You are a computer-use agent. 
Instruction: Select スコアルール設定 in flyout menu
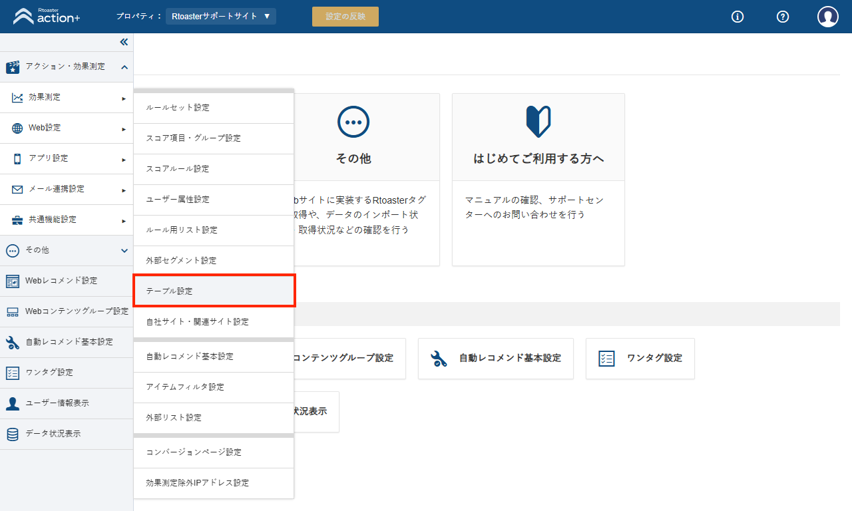coord(214,169)
